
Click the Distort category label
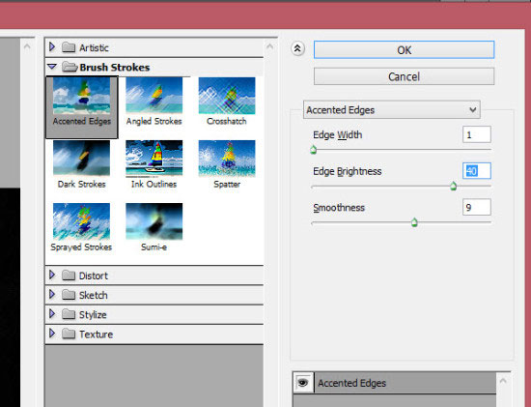(94, 276)
